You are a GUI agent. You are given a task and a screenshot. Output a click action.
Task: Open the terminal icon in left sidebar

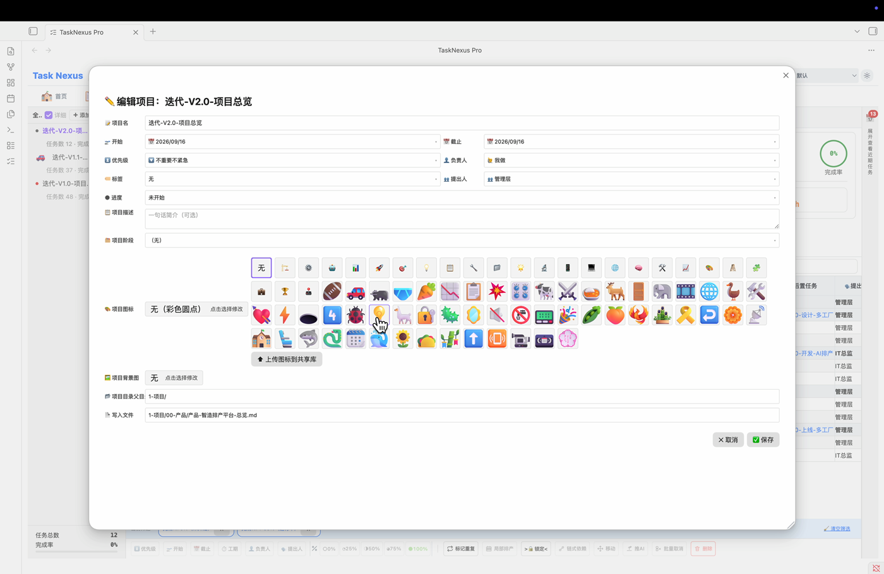pyautogui.click(x=11, y=130)
